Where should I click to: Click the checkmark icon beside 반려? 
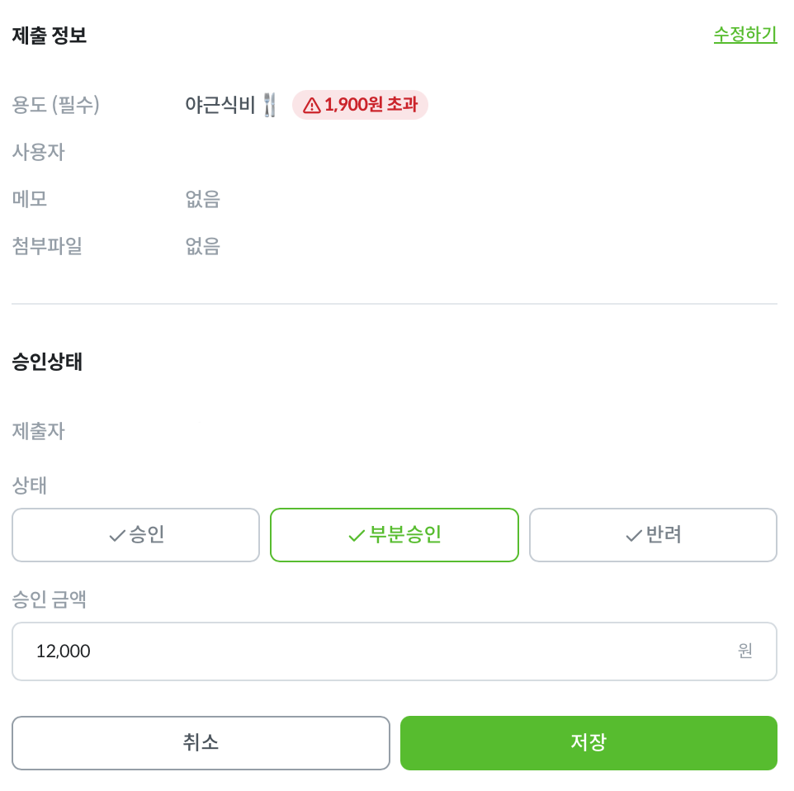pos(633,535)
